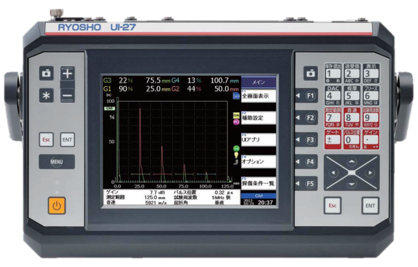Tap key 2 labeled 送受信
418x267 pixels.
[x=352, y=73]
